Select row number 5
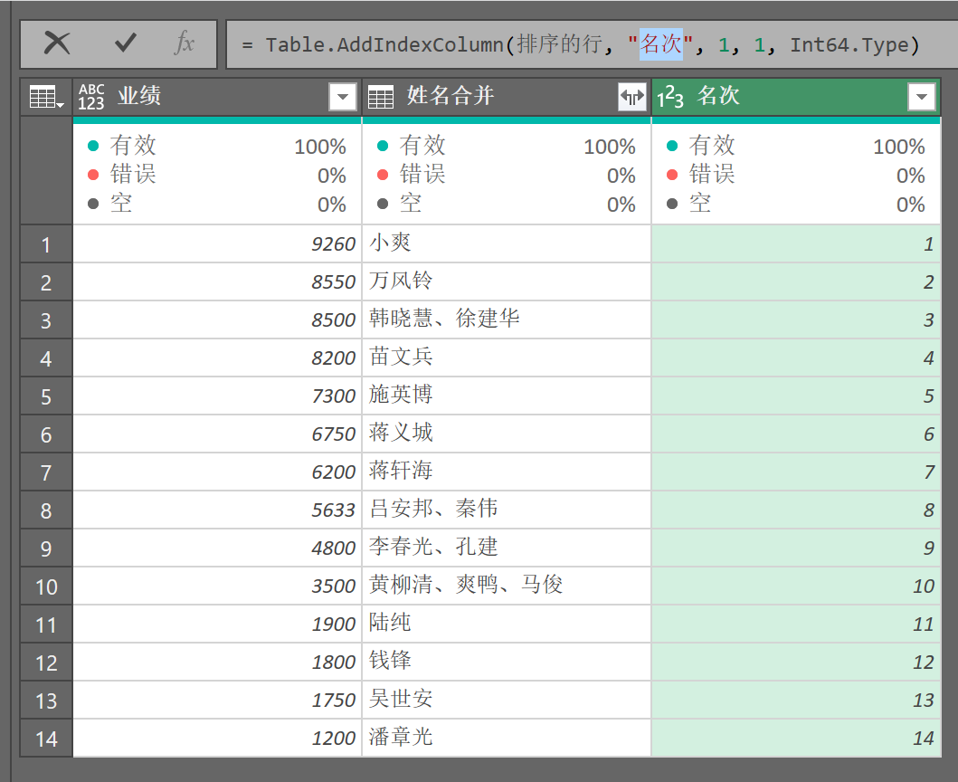Screen dimensions: 958x782 [x=46, y=396]
